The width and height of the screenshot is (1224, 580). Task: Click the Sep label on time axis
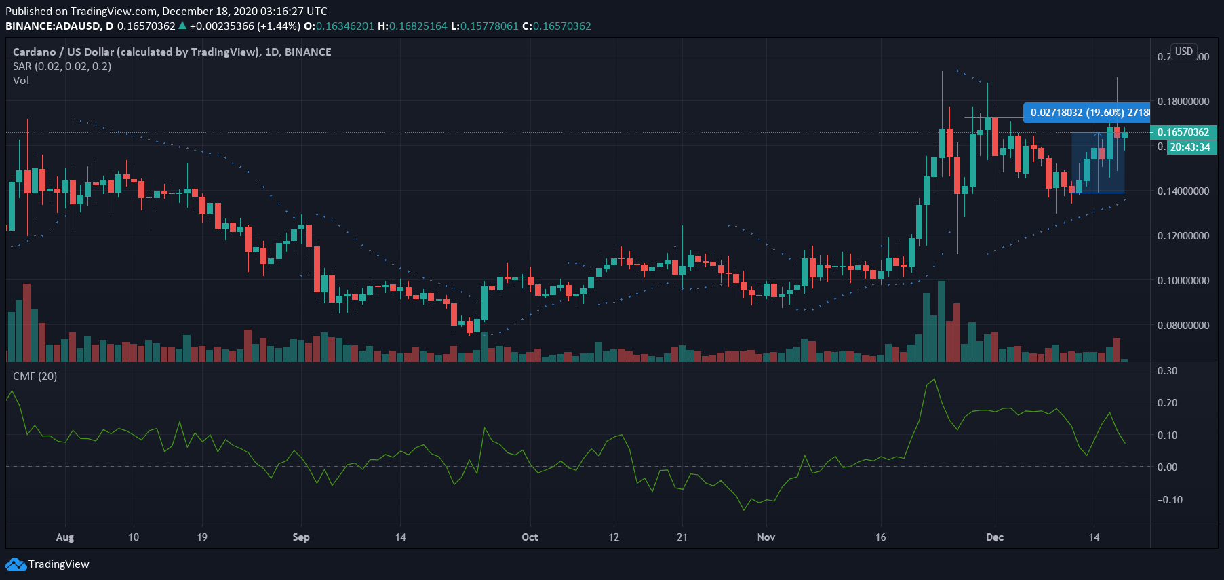(301, 537)
